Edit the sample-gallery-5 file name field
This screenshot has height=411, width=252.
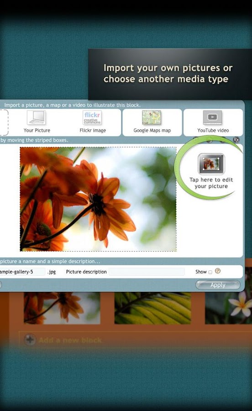22,272
